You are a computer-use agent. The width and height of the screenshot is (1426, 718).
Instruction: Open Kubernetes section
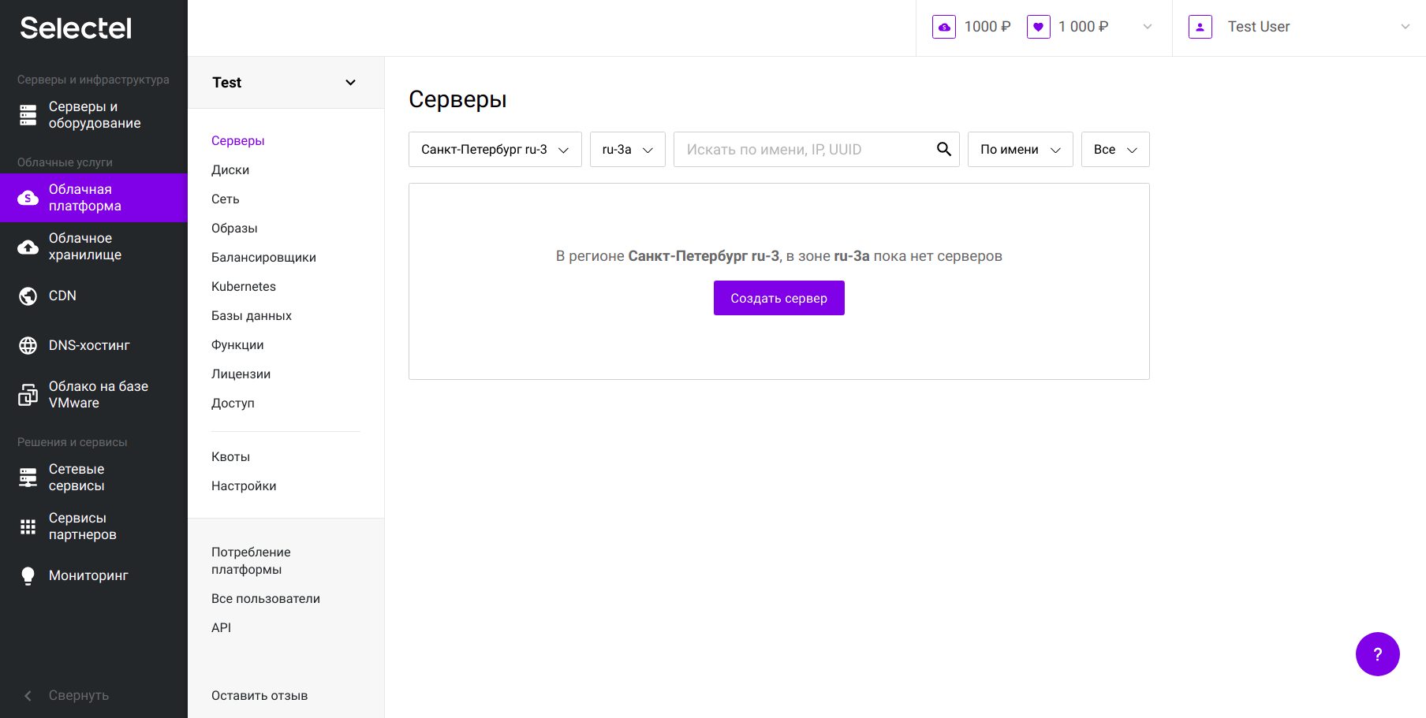[x=244, y=287]
